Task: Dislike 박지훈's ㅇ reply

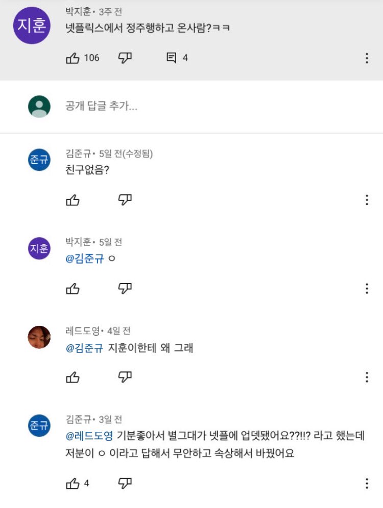Action: point(125,289)
